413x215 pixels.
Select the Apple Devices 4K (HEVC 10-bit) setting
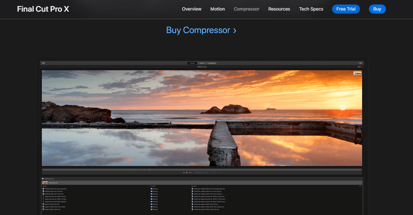[x=54, y=199]
